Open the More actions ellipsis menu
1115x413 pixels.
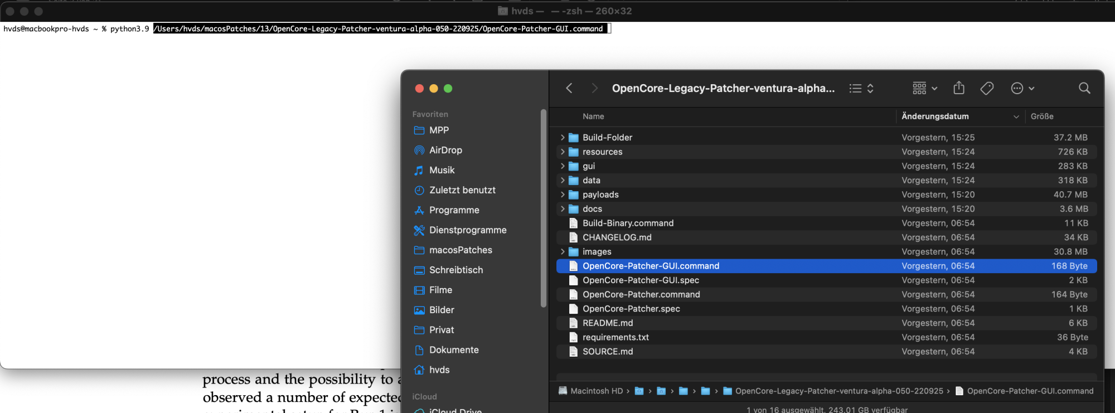[1022, 88]
